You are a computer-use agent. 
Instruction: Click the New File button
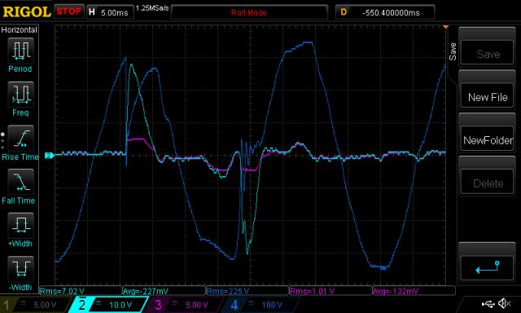point(487,97)
